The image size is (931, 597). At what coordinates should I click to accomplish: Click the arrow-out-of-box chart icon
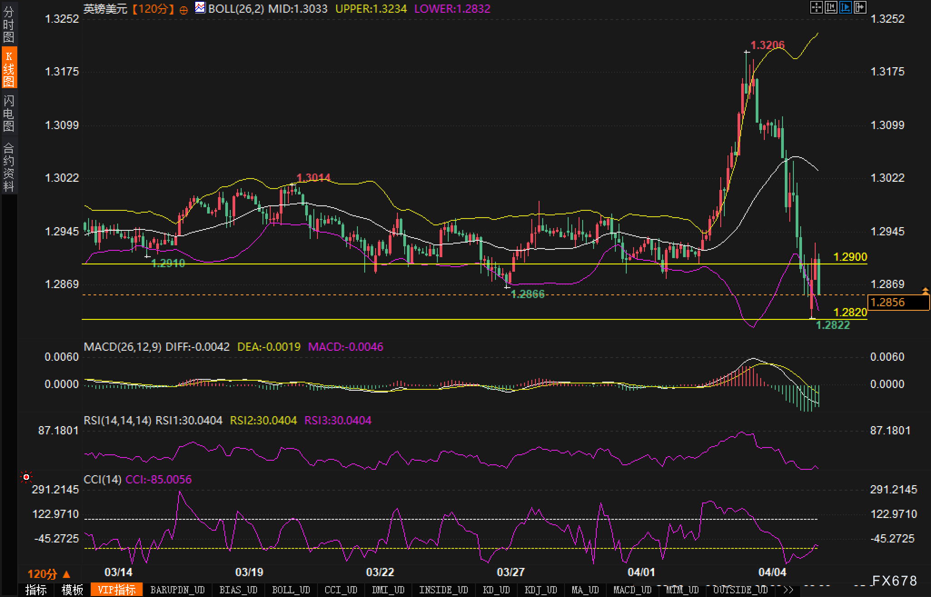click(x=860, y=8)
